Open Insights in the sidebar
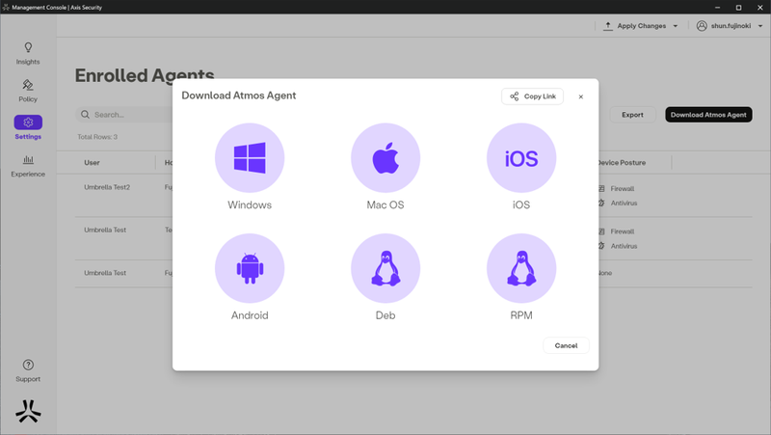The image size is (771, 435). 28,54
